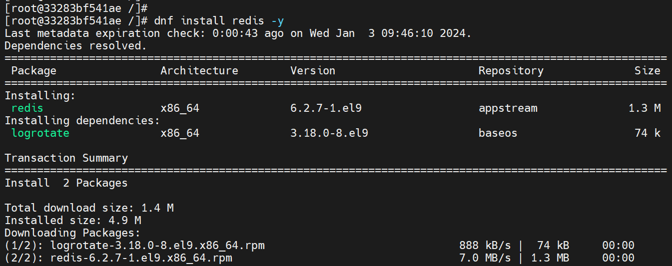Click the redis-6.2.7-1.el9.x86_64.rpm file name
This screenshot has width=672, height=266.
pyautogui.click(x=141, y=258)
